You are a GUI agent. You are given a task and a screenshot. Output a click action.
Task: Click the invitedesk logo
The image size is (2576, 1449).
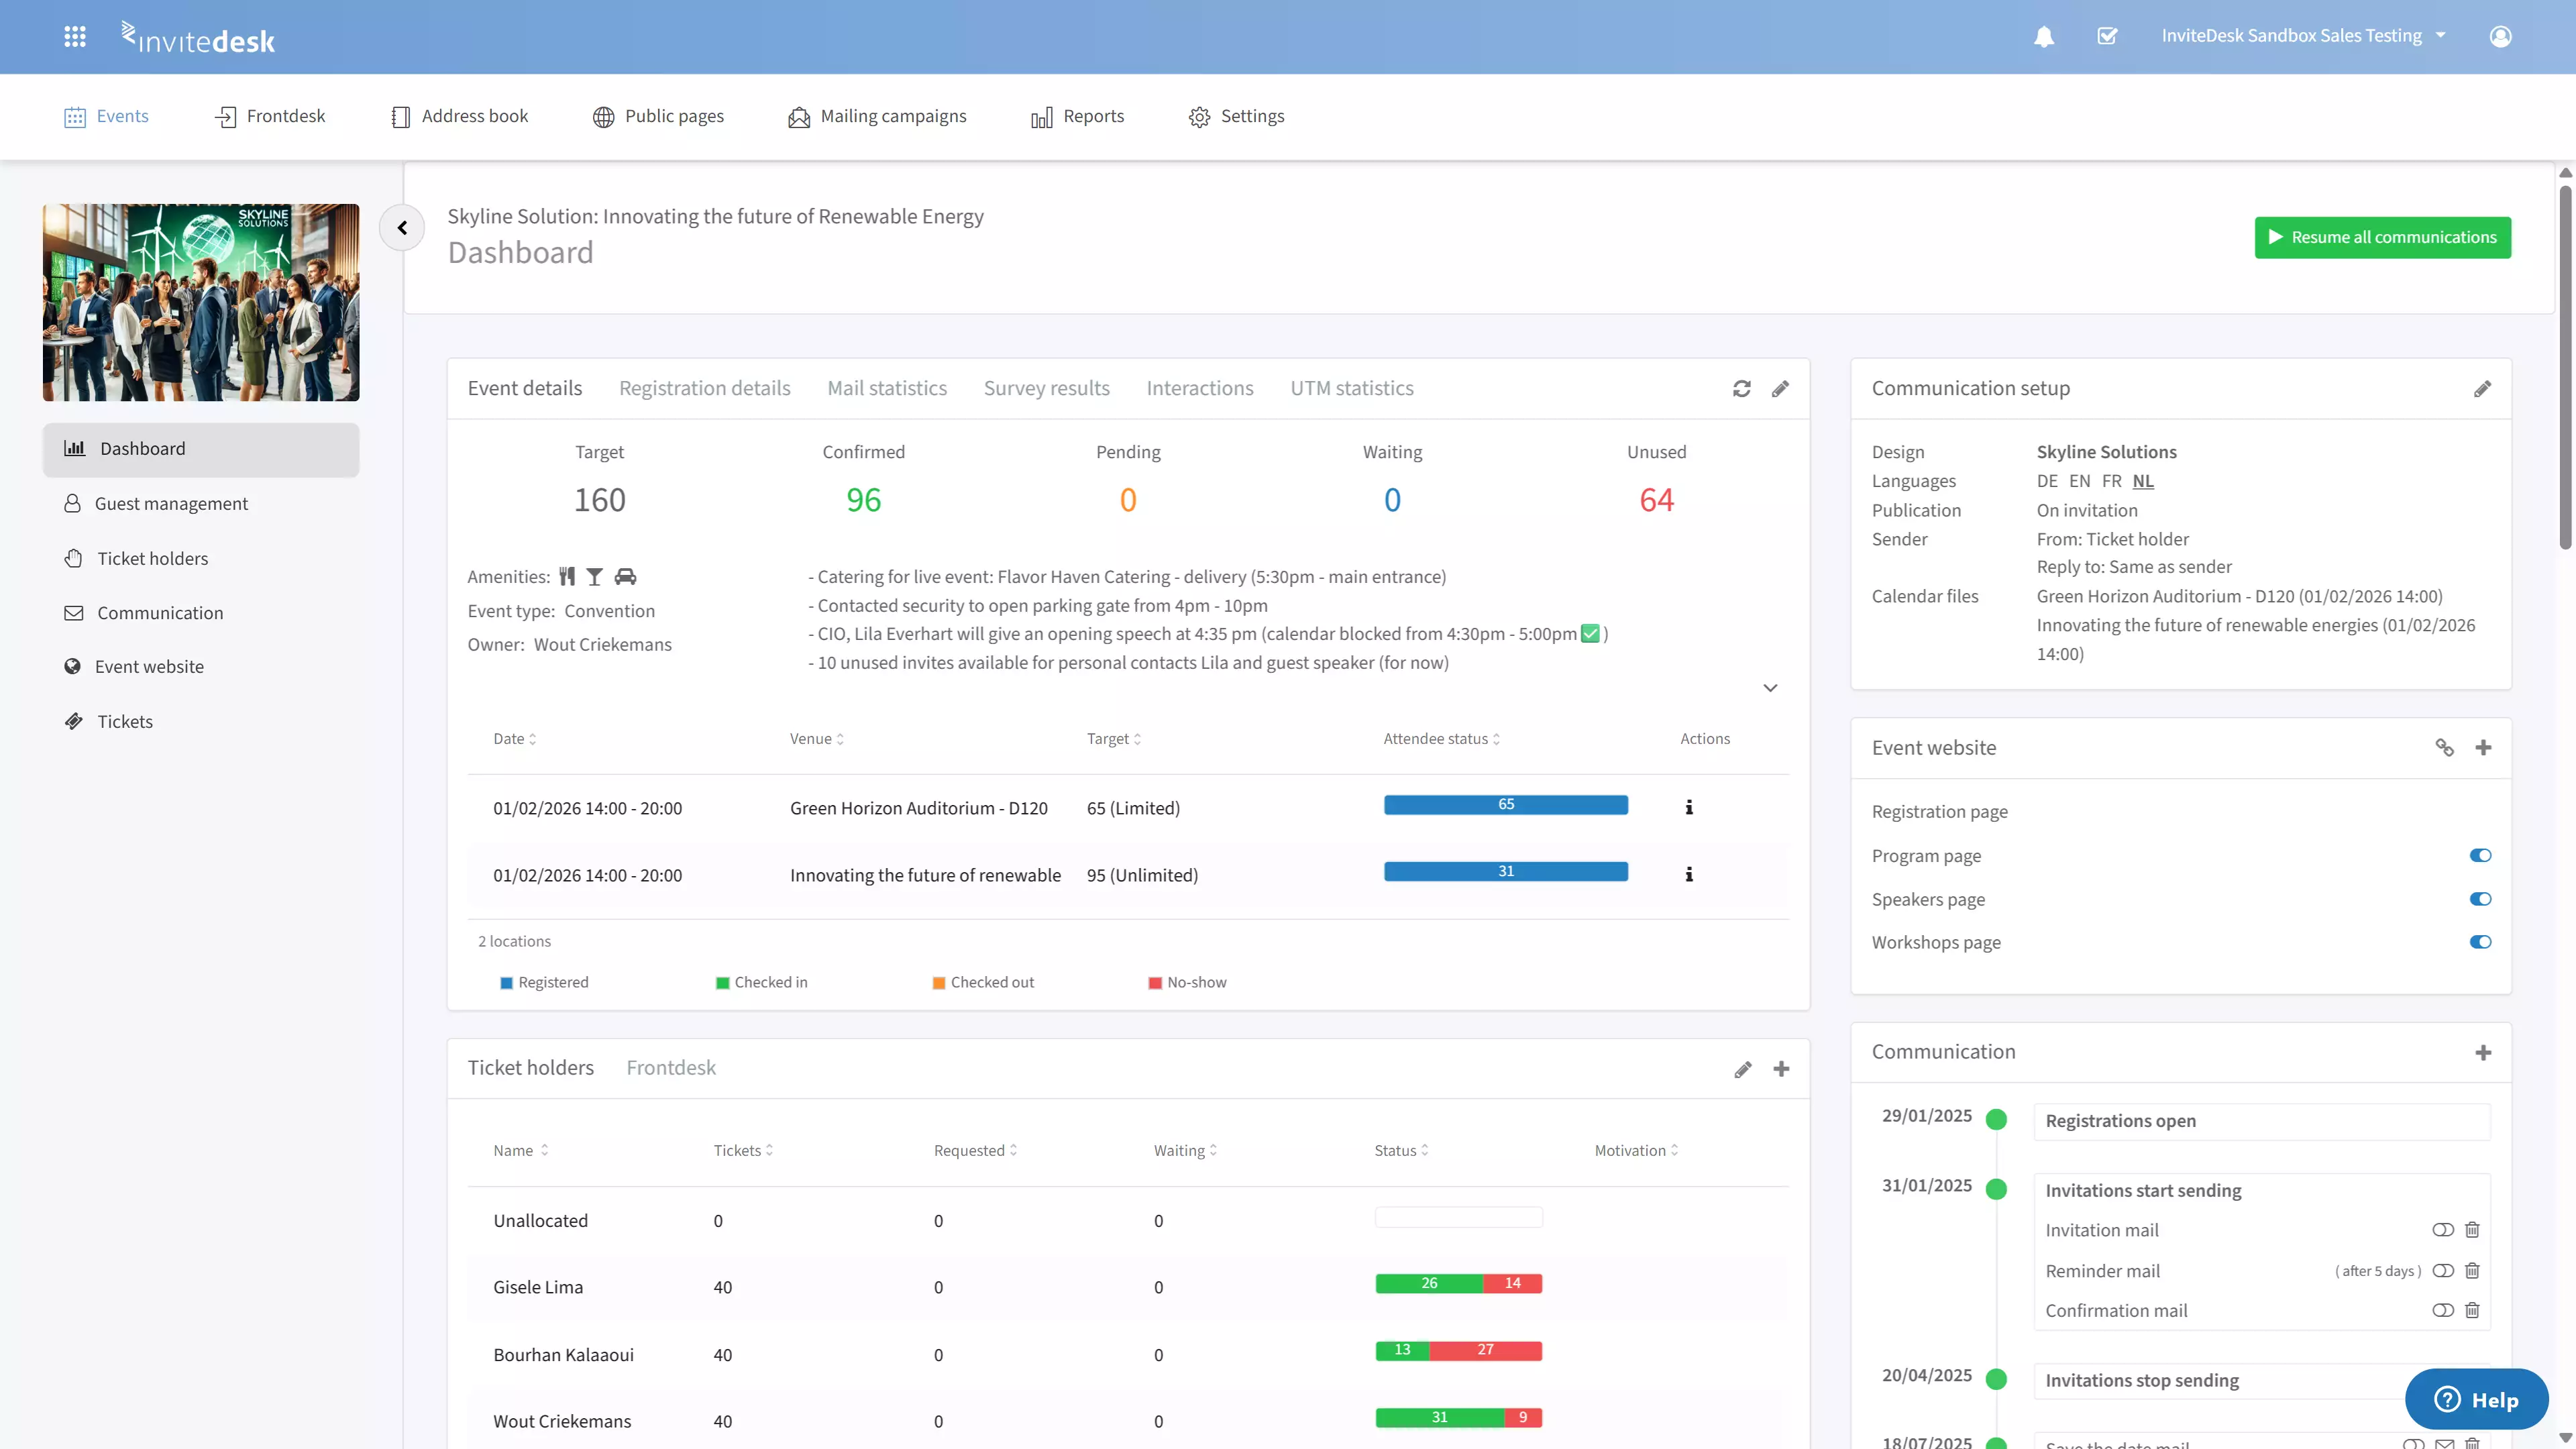tap(198, 38)
